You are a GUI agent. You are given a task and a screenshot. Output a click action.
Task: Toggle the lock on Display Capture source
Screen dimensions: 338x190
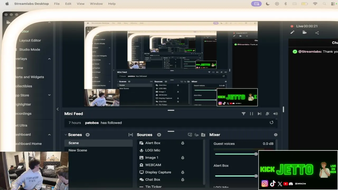182,172
